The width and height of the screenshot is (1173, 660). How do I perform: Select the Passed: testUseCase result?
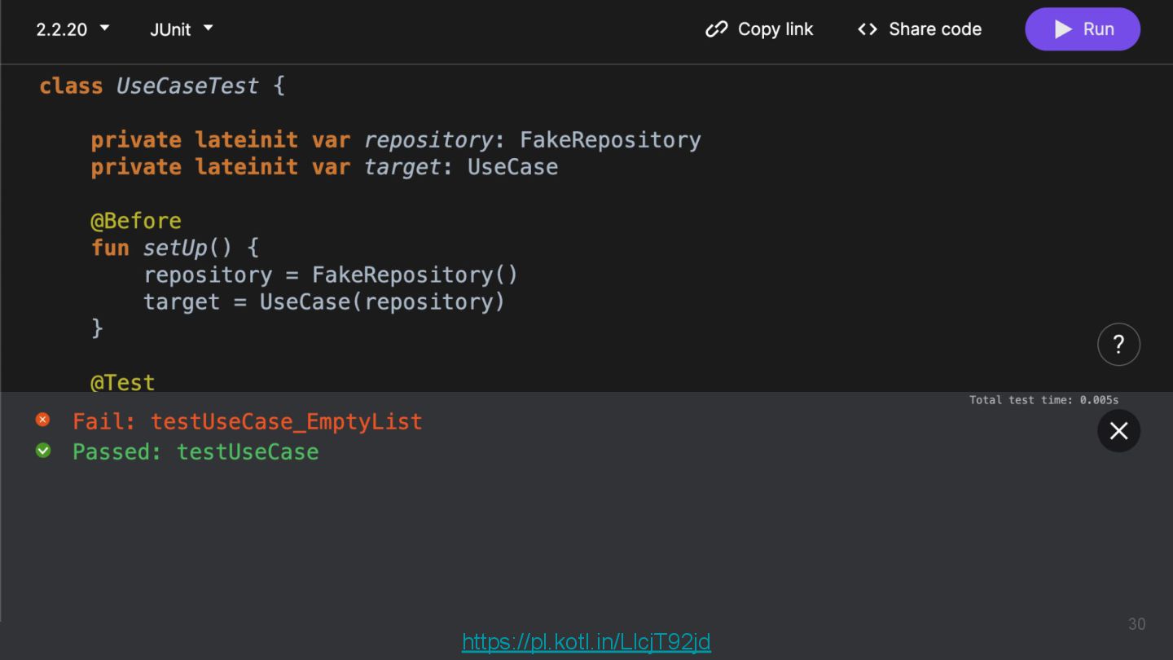[195, 451]
